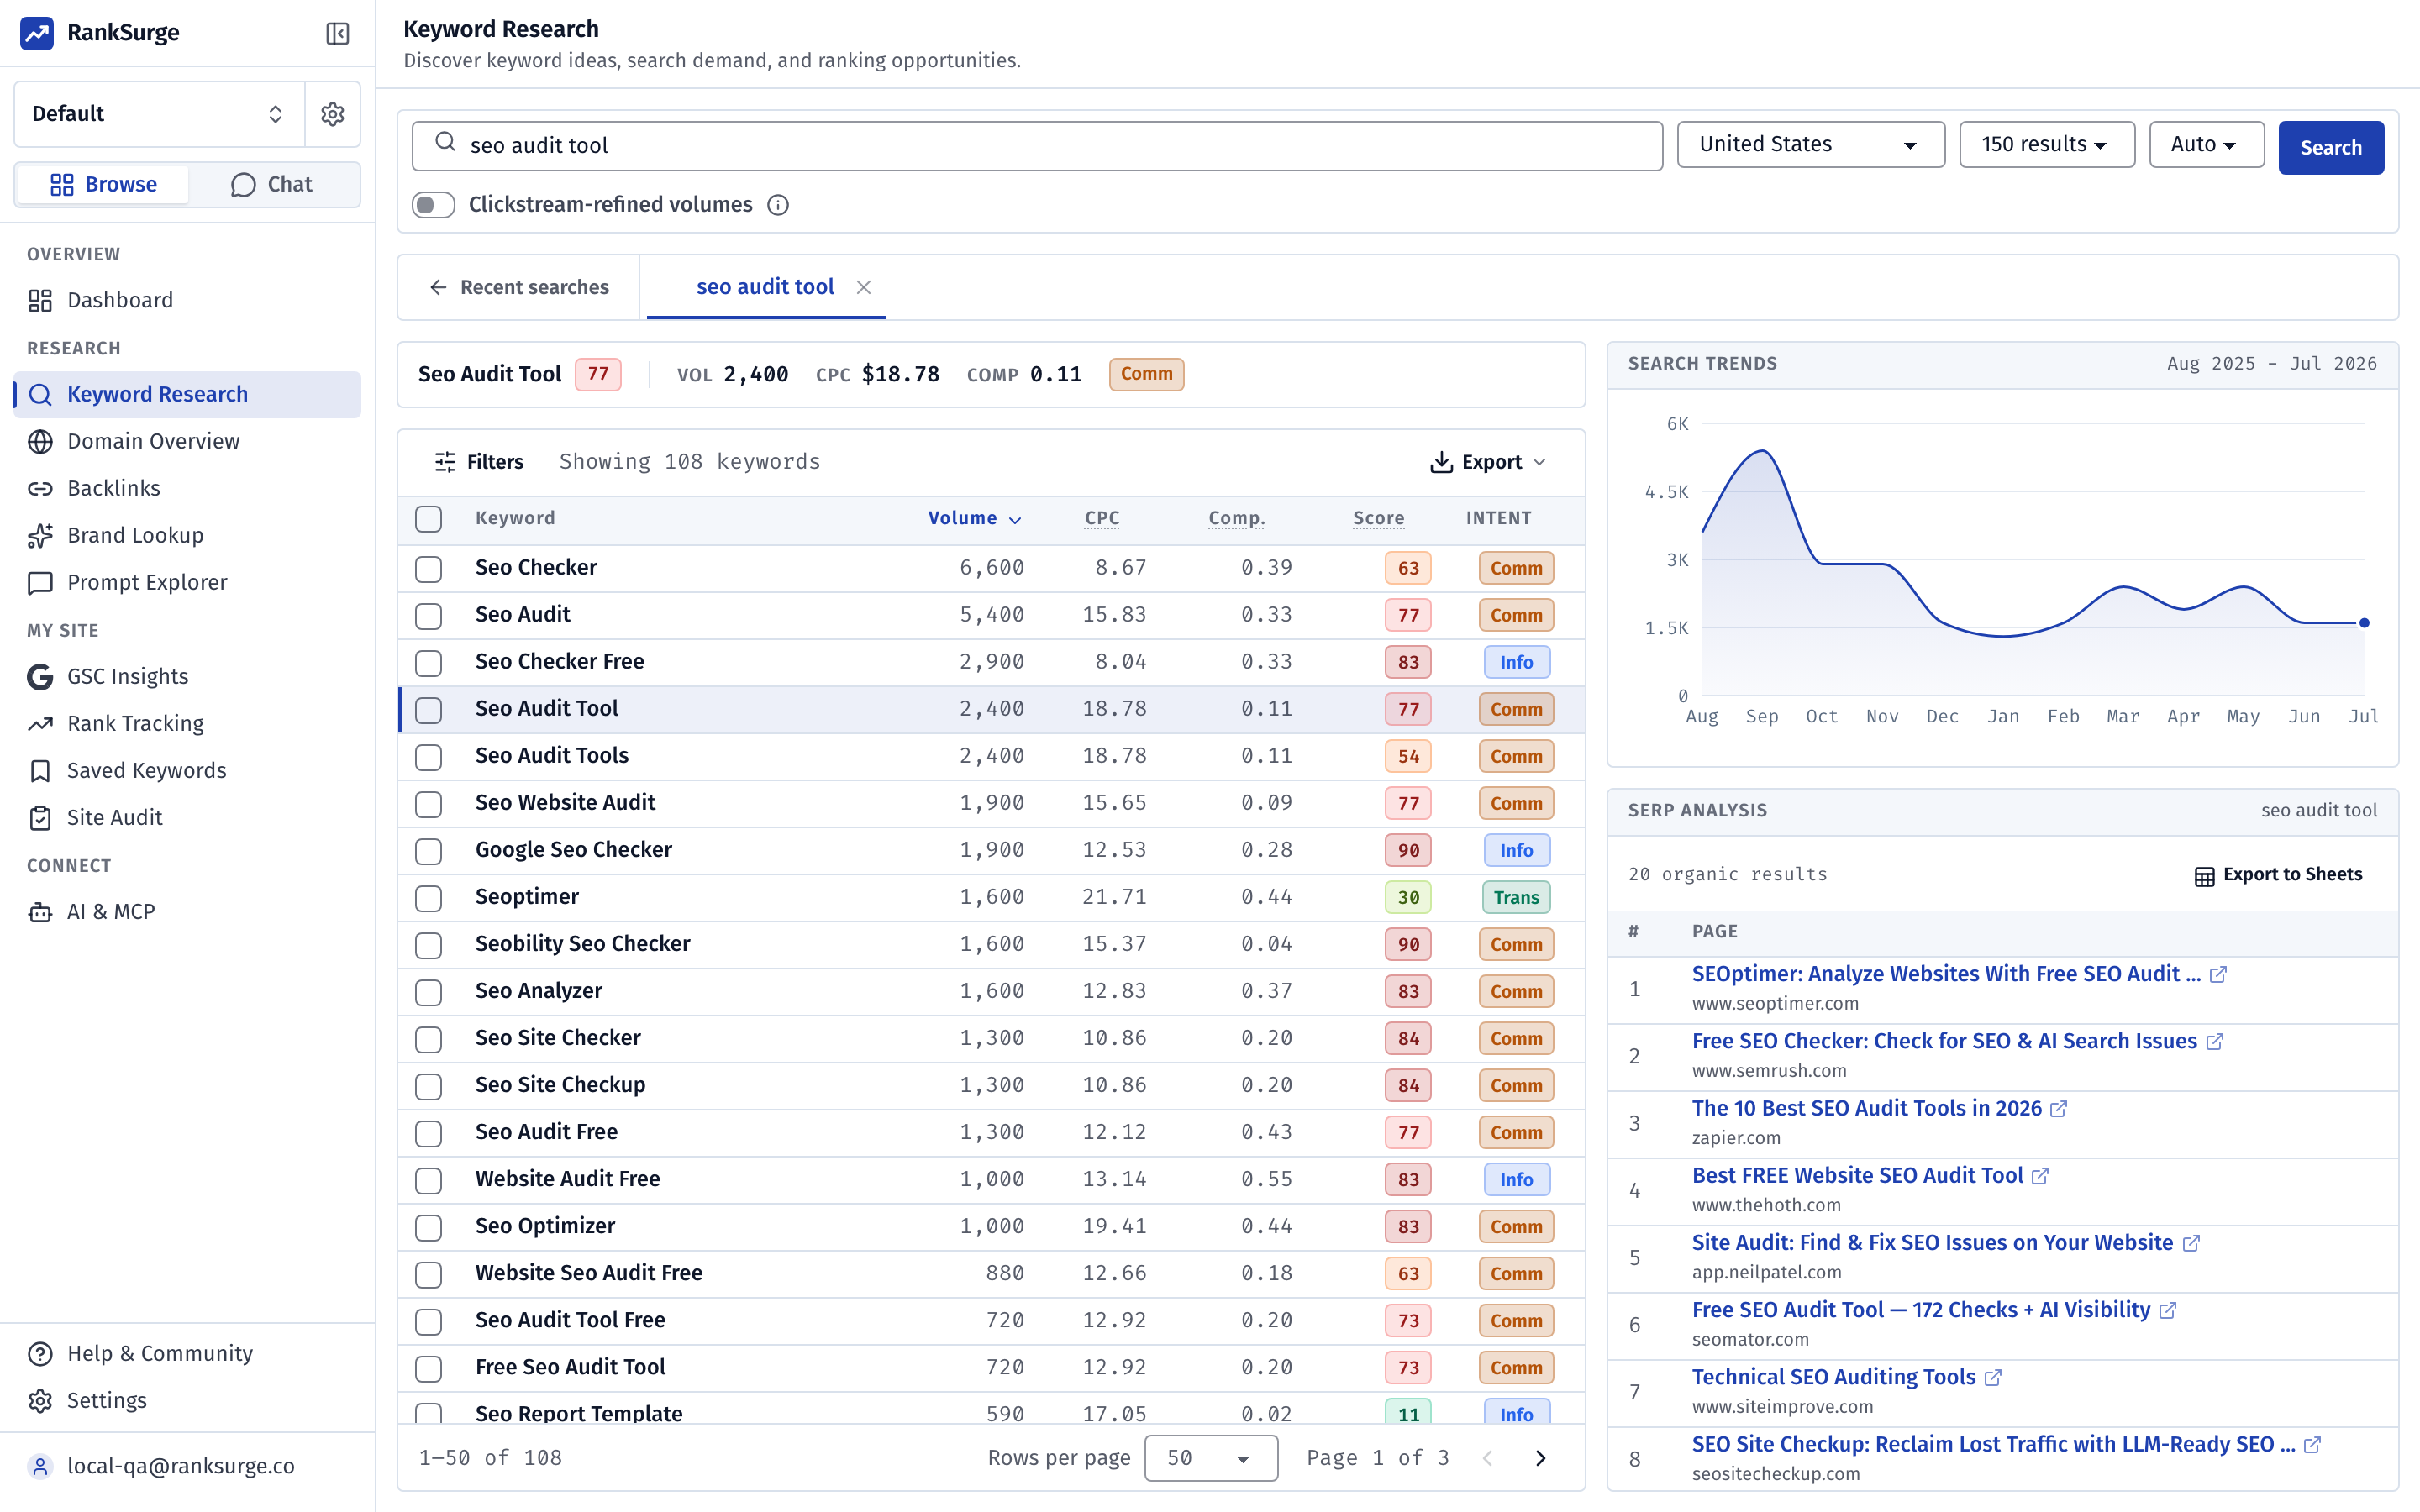Check the Seo Optimizer row checkbox
The image size is (2420, 1512).
[x=429, y=1227]
